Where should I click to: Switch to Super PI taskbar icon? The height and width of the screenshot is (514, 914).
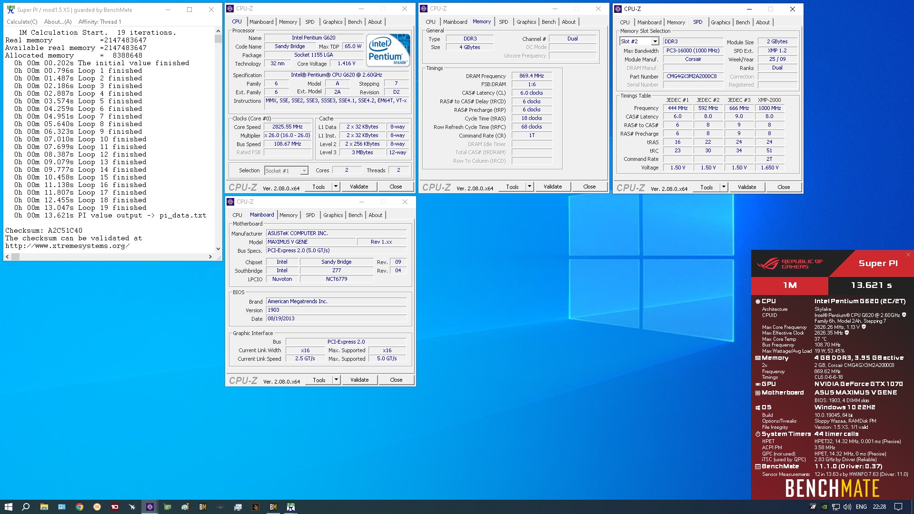tap(291, 507)
